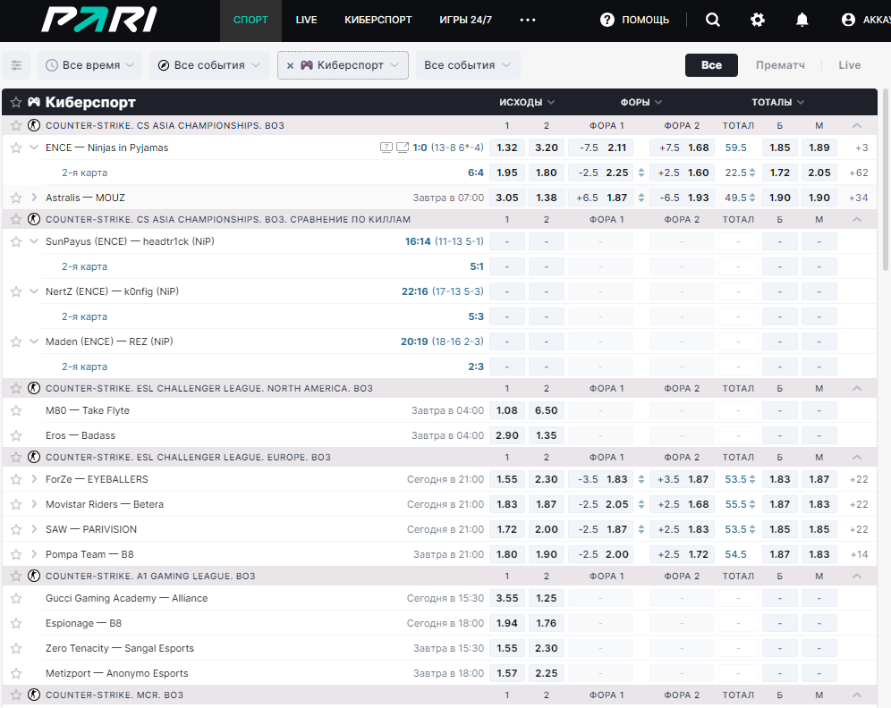The width and height of the screenshot is (891, 708).
Task: Expand the Movistar Riders — Betera row
Action: tap(34, 504)
